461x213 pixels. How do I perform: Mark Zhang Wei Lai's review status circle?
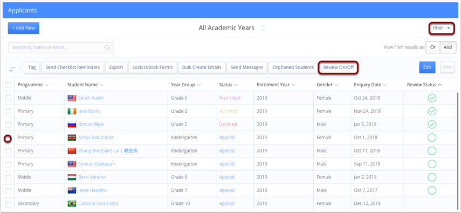[x=431, y=151]
